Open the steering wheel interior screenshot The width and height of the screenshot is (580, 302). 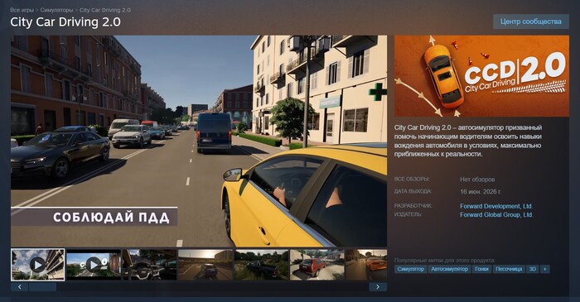click(x=149, y=265)
